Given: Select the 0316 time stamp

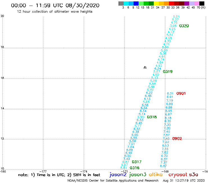Looking at the screenshot, I should (x=135, y=168).
